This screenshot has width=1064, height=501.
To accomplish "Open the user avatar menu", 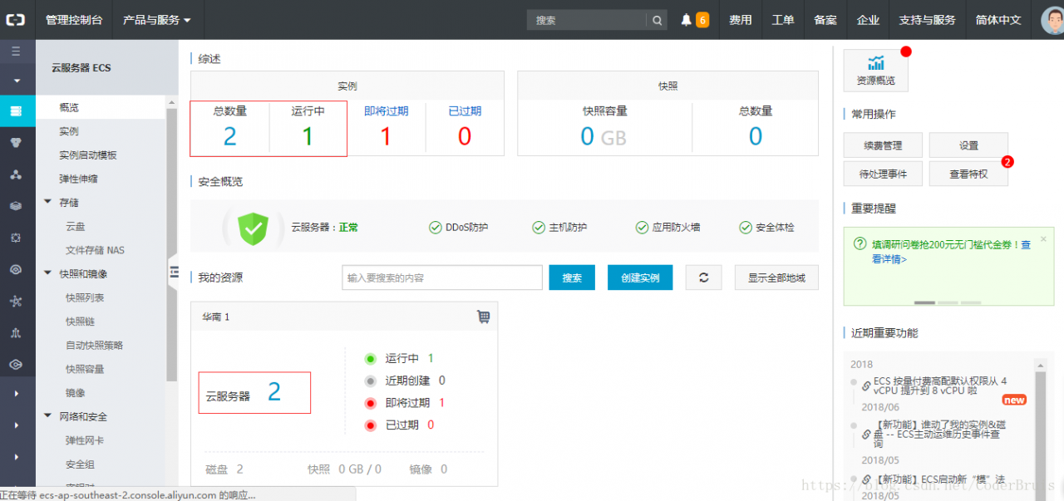I will pyautogui.click(x=1052, y=20).
